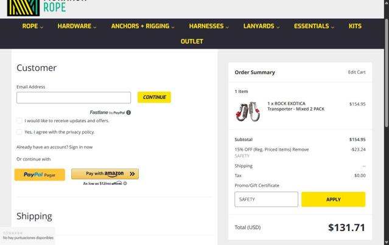This screenshot has width=389, height=245.
Task: Click Sign in now link
Action: click(x=81, y=147)
